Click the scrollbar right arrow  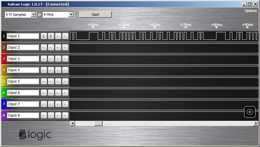click(256, 123)
